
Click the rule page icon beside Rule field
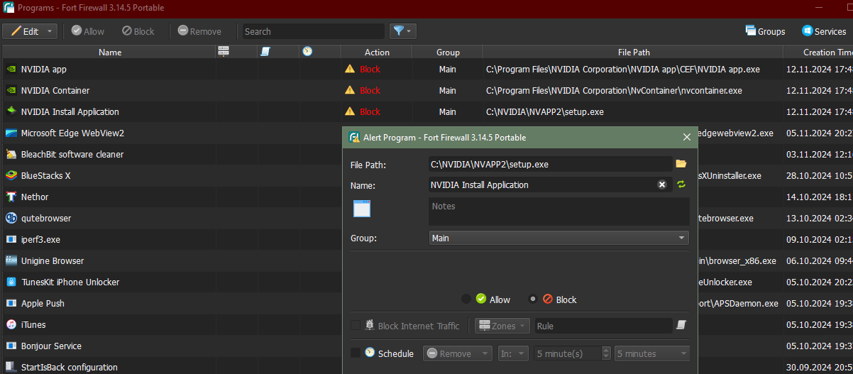click(x=681, y=325)
